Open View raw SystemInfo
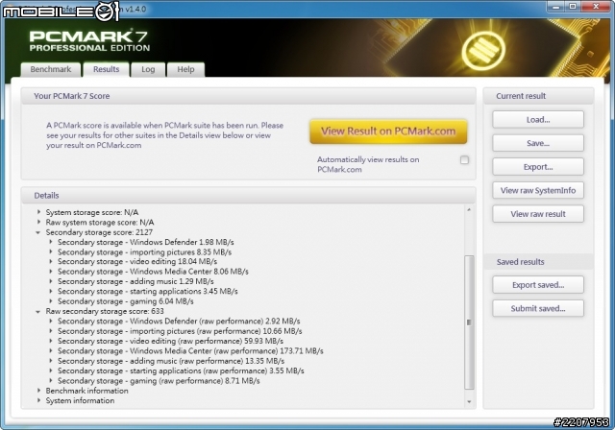Image resolution: width=615 pixels, height=430 pixels. [538, 190]
